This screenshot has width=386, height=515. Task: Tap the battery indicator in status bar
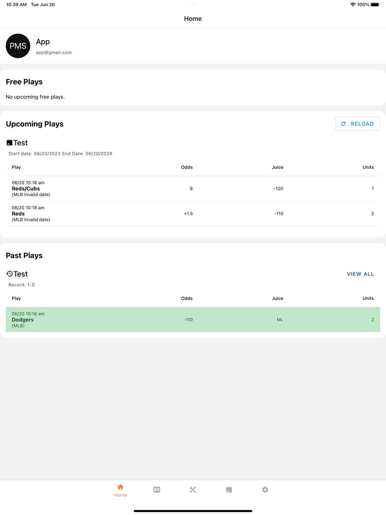(x=375, y=5)
